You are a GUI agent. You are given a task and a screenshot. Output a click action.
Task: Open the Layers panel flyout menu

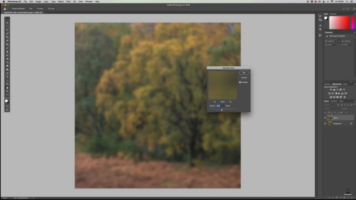[355, 101]
